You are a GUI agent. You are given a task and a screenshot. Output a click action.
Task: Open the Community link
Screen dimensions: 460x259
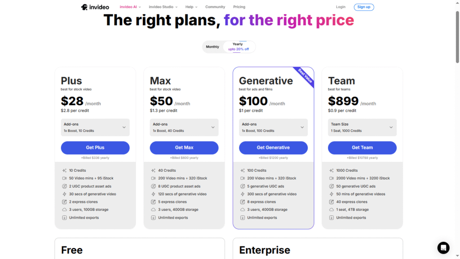pos(215,7)
